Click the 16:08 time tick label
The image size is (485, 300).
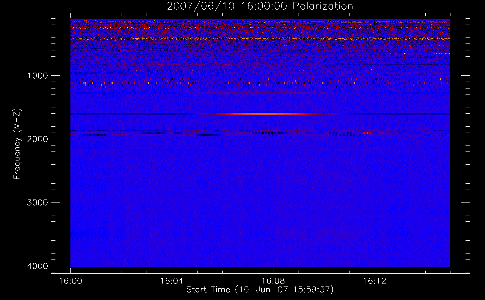pos(273,281)
